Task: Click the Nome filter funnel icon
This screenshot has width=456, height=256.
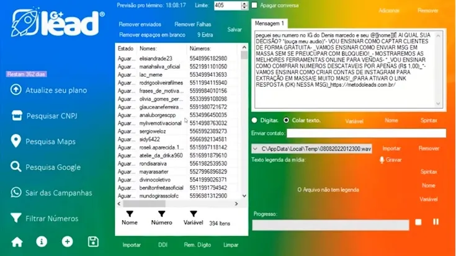Action: pos(130,213)
